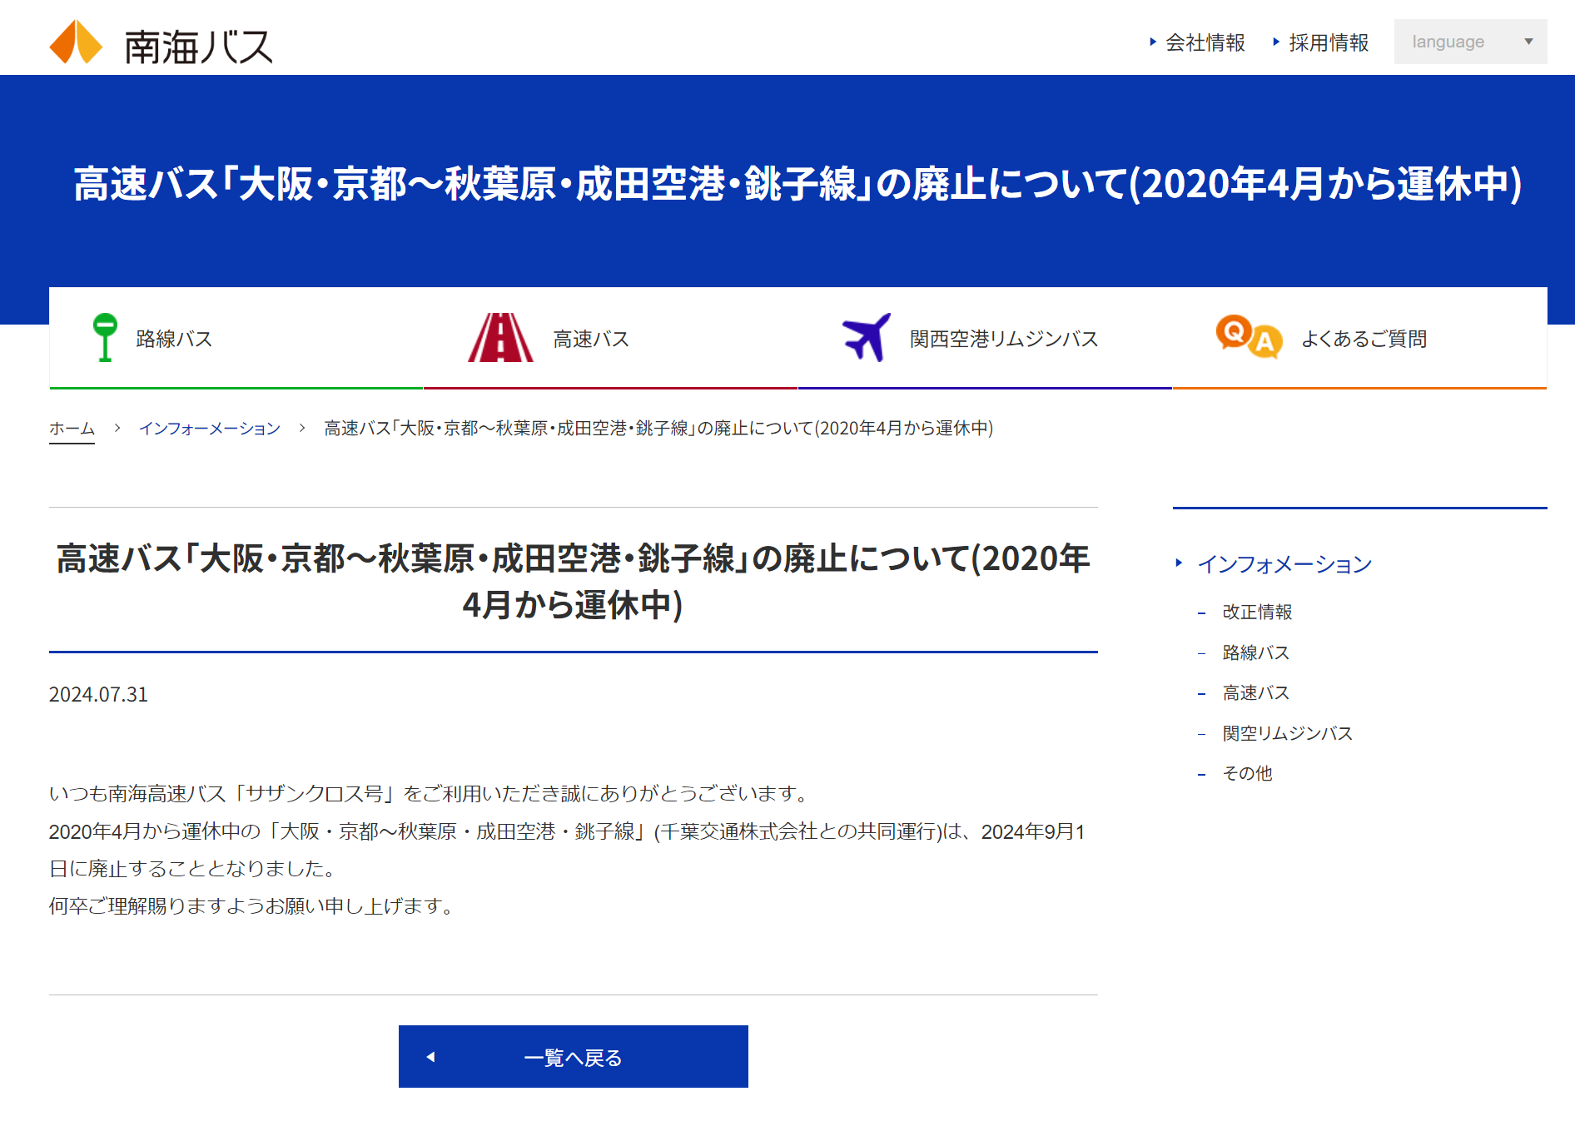The width and height of the screenshot is (1575, 1126).
Task: Click the orange 南海バス logo icon
Action: click(76, 42)
